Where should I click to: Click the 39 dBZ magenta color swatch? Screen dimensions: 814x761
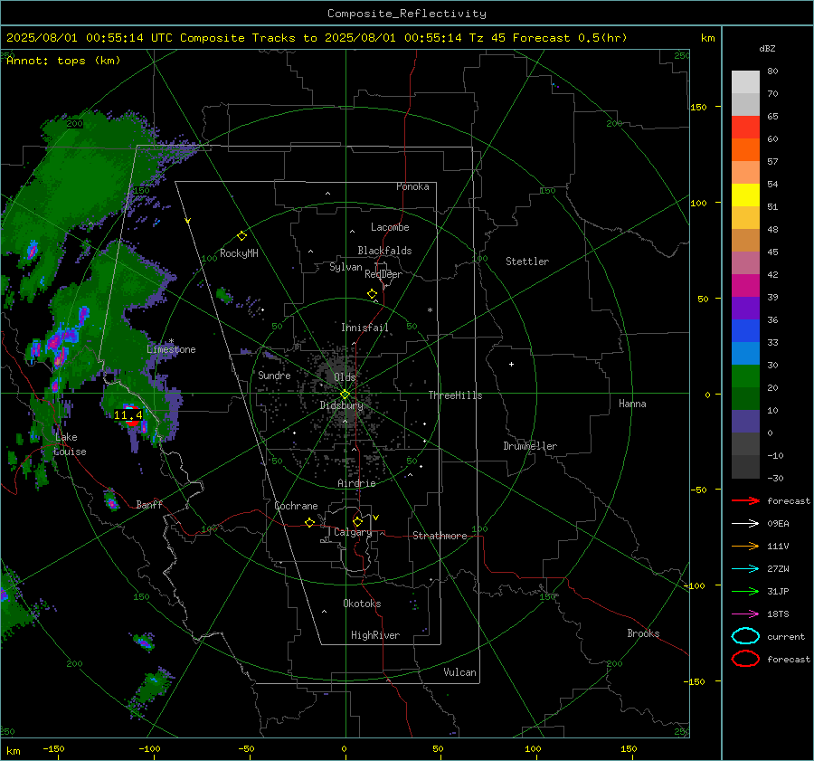click(x=745, y=285)
